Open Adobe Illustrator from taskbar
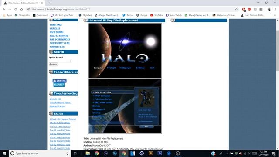279x157 pixels. tap(150, 153)
